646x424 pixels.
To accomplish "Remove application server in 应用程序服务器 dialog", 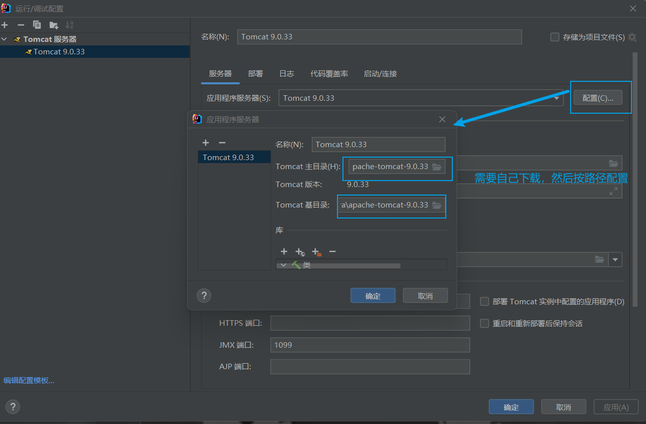I will [x=222, y=143].
